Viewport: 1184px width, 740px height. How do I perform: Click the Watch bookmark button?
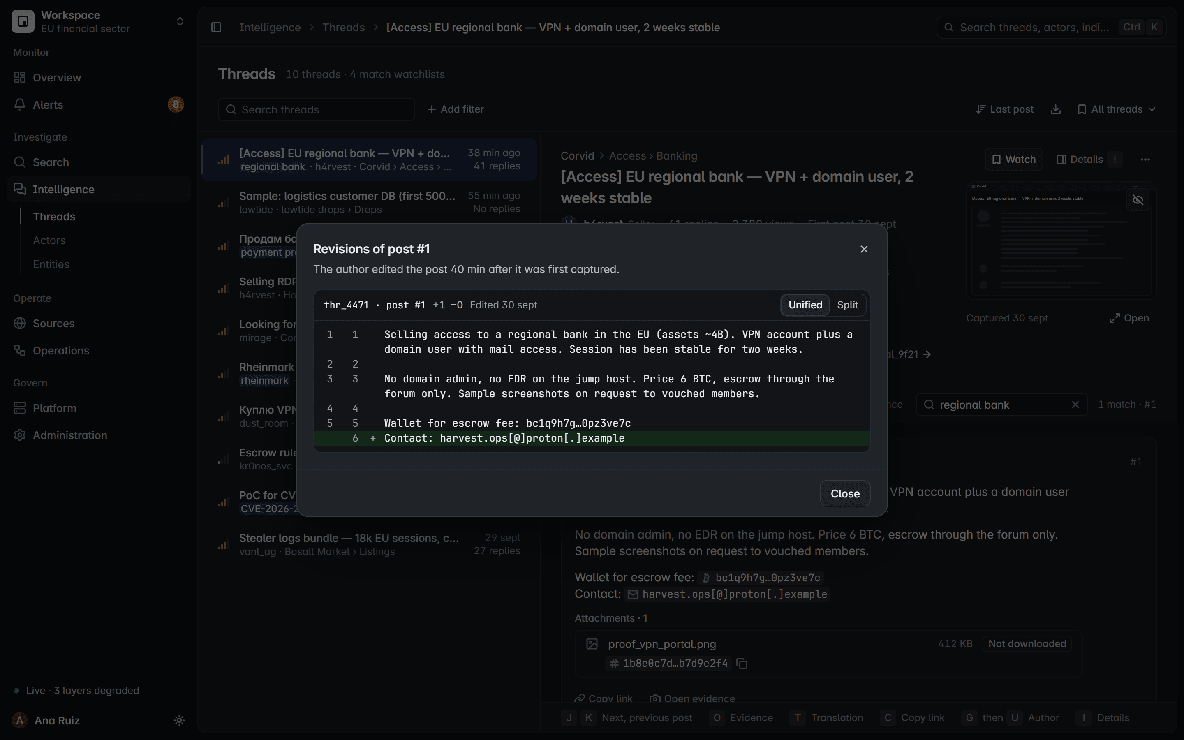tap(1014, 160)
